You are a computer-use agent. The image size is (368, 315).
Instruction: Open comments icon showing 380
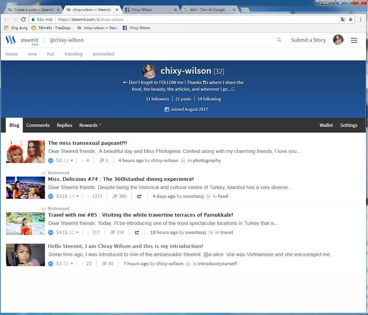click(x=115, y=196)
